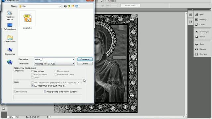The height and width of the screenshot is (119, 212).
Task: Go back to the last visited folder
Action: [65, 6]
